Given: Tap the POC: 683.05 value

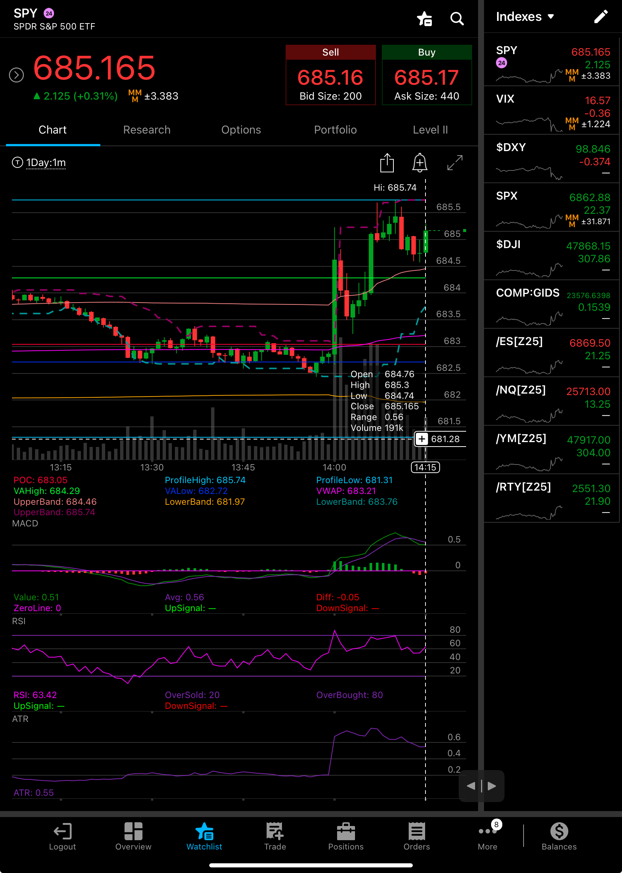Looking at the screenshot, I should 41,480.
